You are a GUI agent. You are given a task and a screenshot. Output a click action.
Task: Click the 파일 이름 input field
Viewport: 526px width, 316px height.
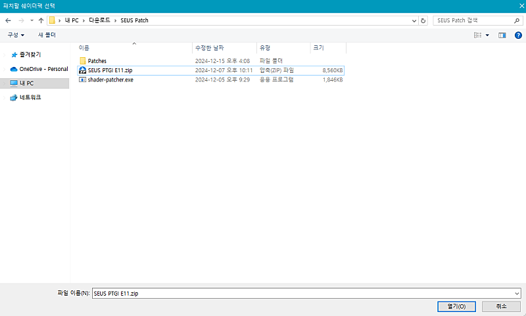tap(302, 293)
